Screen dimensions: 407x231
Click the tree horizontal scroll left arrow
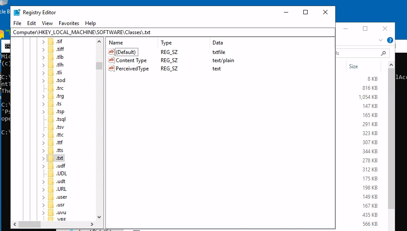click(x=15, y=224)
